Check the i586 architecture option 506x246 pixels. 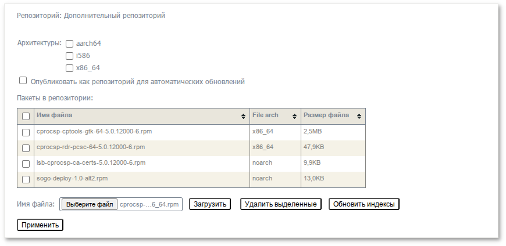[70, 56]
